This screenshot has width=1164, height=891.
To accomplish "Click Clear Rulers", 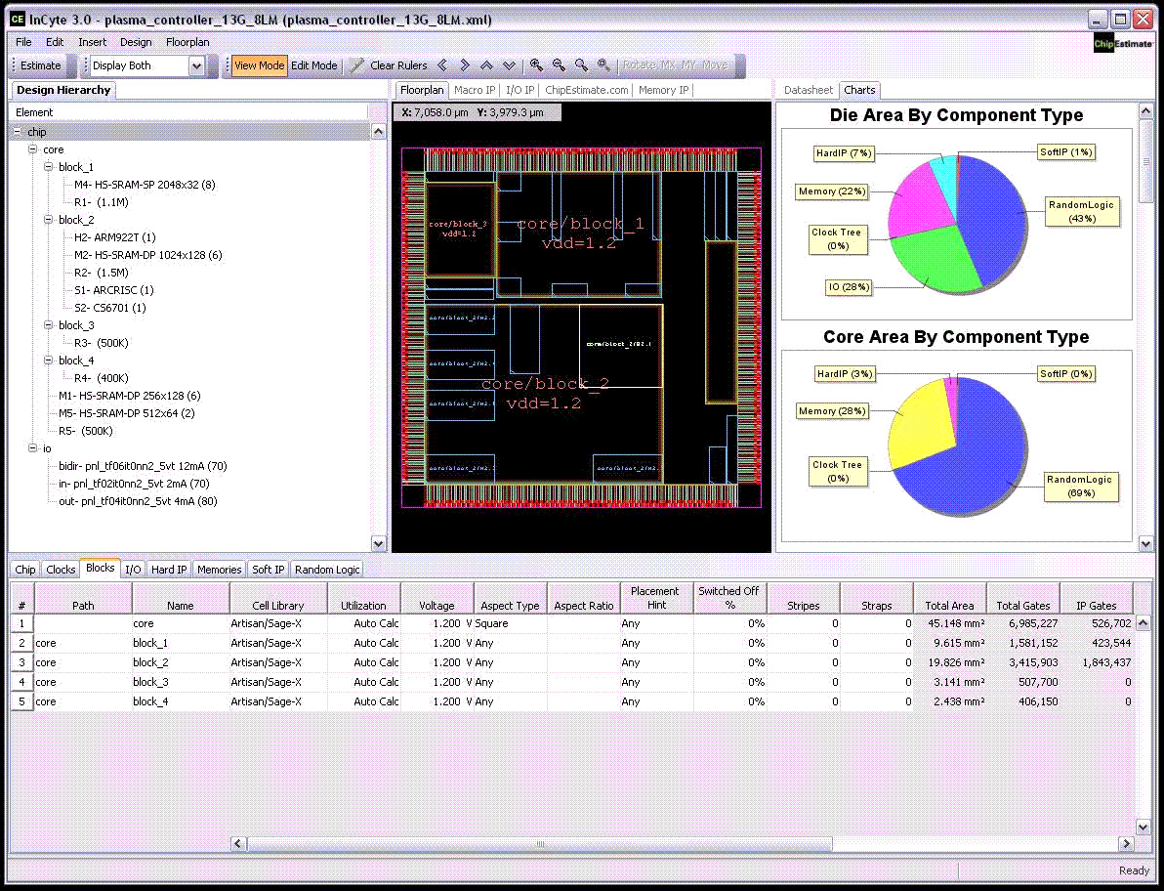I will click(398, 65).
